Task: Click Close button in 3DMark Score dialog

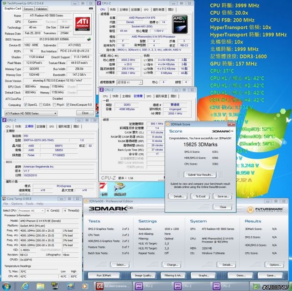Action: (223, 207)
